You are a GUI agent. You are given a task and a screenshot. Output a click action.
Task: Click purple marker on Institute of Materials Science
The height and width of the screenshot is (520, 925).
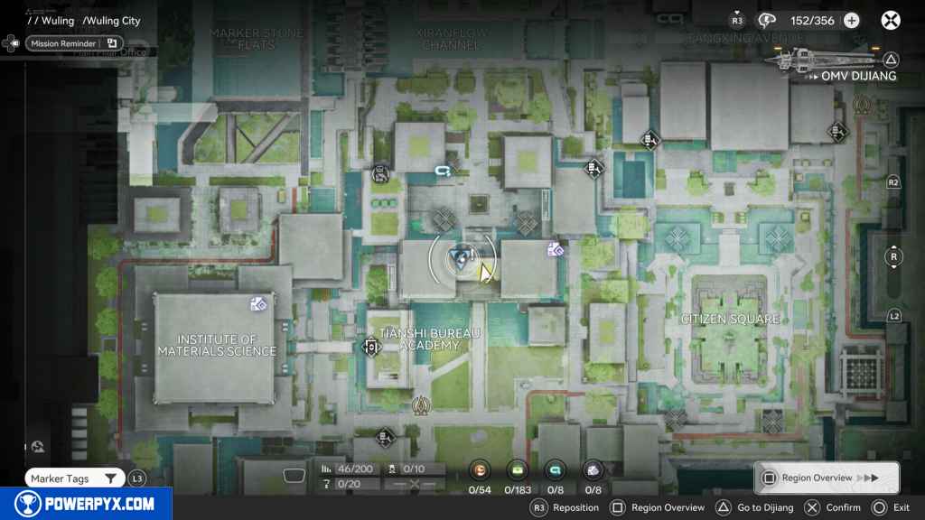pyautogui.click(x=258, y=304)
